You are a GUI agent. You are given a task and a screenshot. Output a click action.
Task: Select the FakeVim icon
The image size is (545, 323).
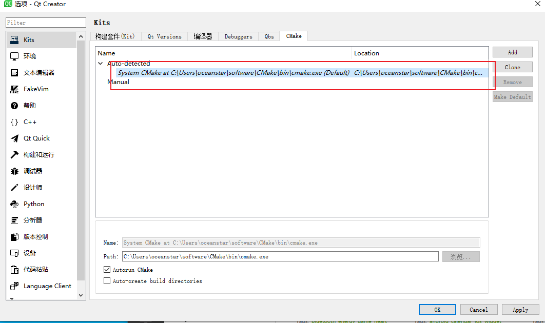point(14,89)
